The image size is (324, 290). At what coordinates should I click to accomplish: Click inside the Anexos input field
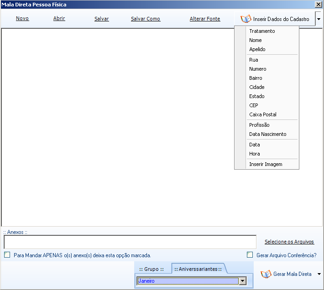point(130,242)
